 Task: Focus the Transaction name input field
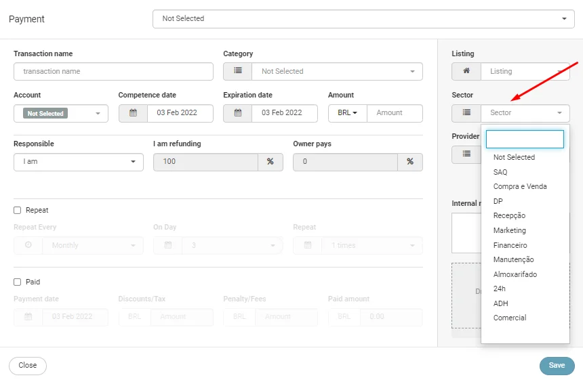(x=113, y=71)
